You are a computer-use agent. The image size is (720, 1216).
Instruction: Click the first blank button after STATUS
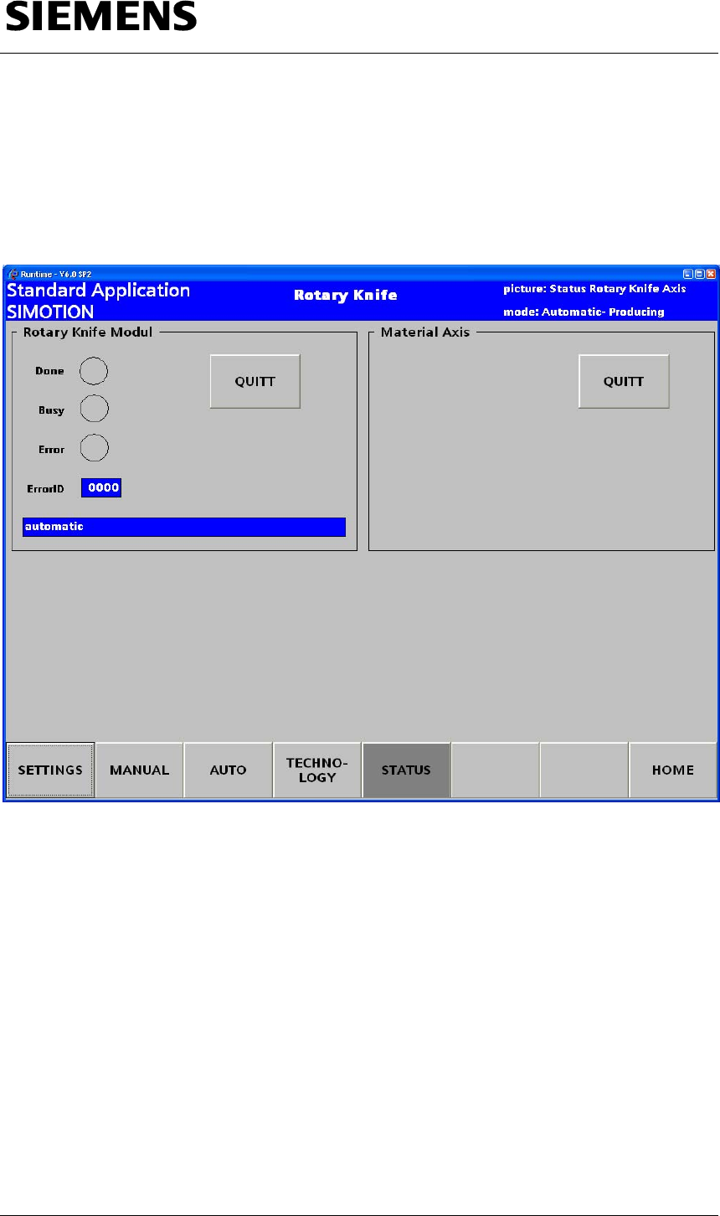point(495,770)
